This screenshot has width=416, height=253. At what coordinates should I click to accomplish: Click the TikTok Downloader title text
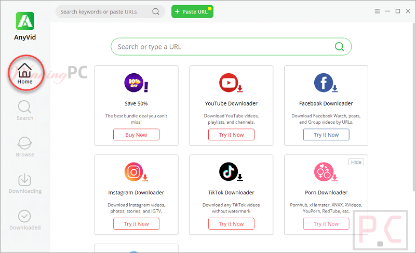(231, 192)
